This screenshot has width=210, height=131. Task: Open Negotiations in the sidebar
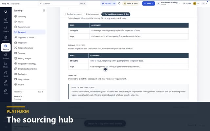[x=29, y=79]
